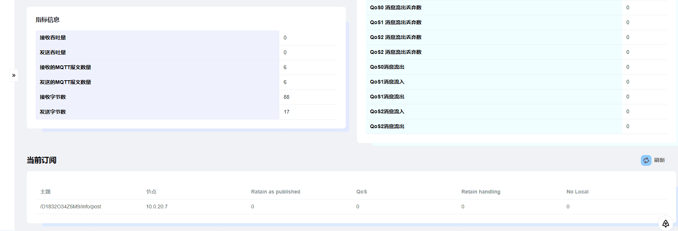Click the Ratain as published column header
The image size is (678, 231).
click(x=276, y=192)
